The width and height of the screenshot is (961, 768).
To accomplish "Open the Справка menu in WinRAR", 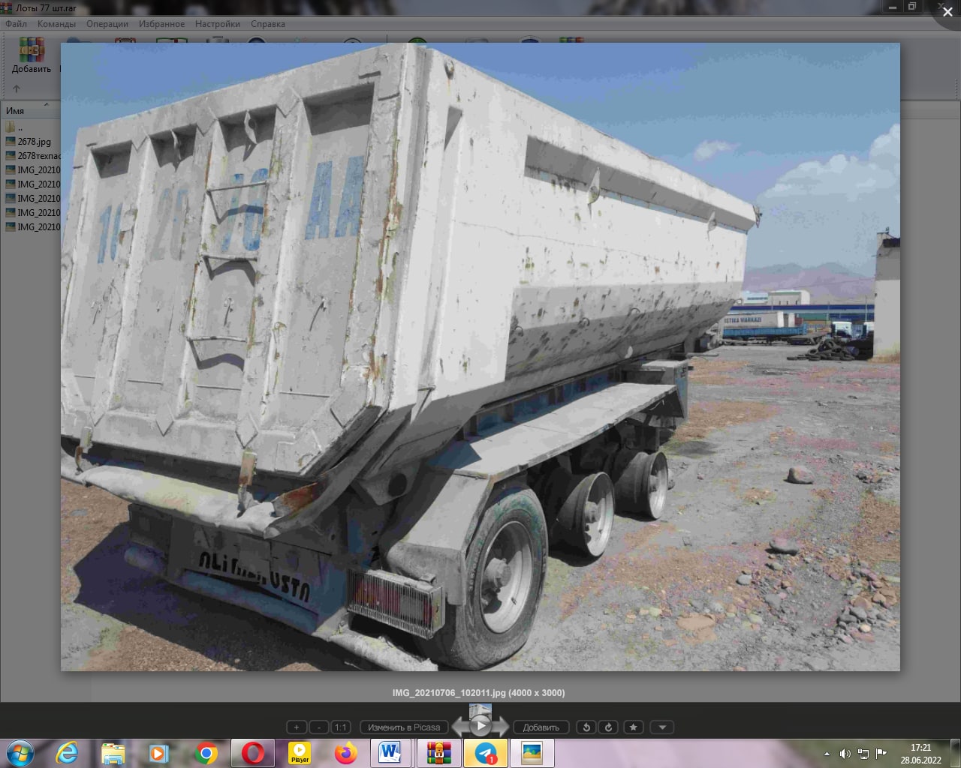I will [268, 24].
